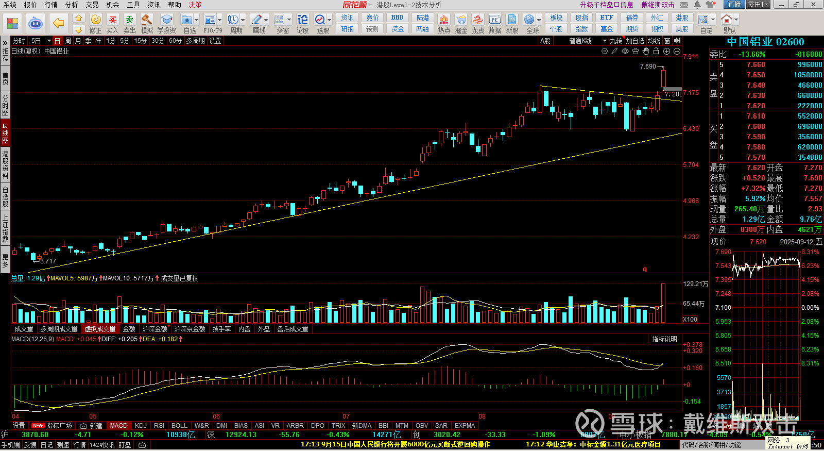Expand the 5日 period dropdown
Screen dimensions: 824x451
pyautogui.click(x=49, y=41)
